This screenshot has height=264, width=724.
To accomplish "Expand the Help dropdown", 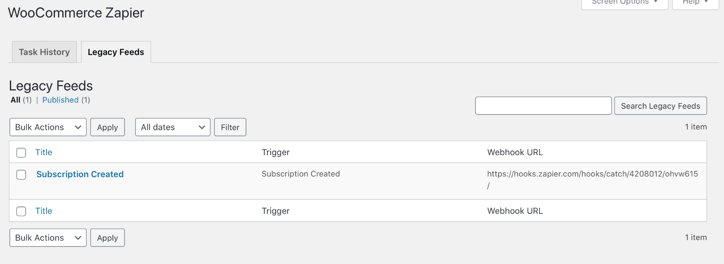I will point(695,3).
